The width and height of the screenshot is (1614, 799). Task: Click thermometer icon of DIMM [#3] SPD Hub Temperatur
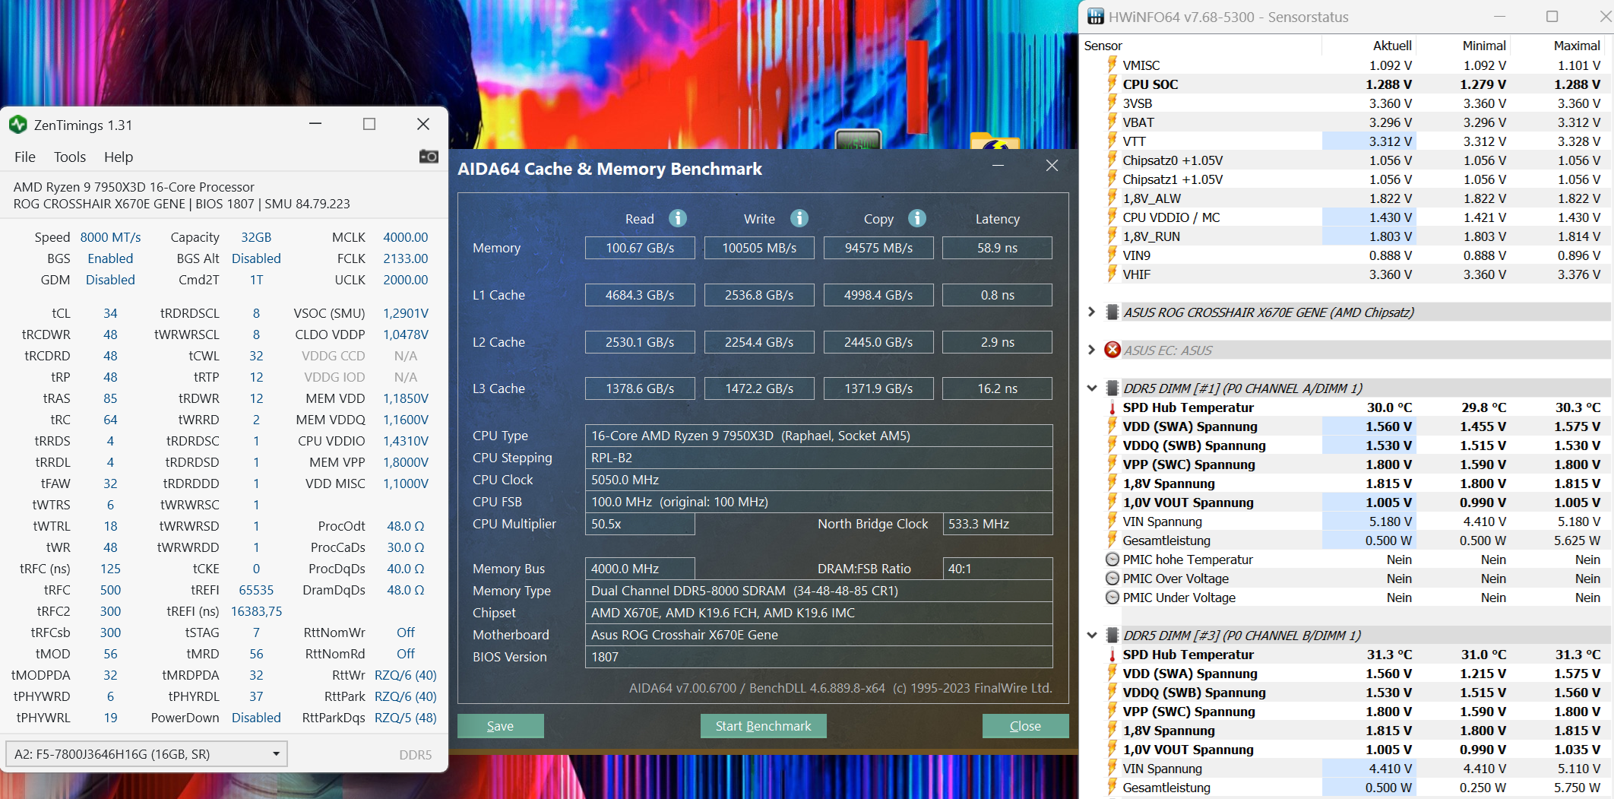1112,655
